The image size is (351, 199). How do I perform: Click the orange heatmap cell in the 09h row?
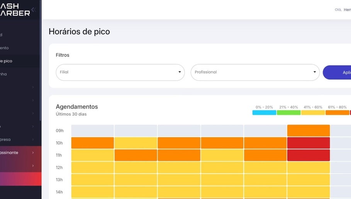309,131
